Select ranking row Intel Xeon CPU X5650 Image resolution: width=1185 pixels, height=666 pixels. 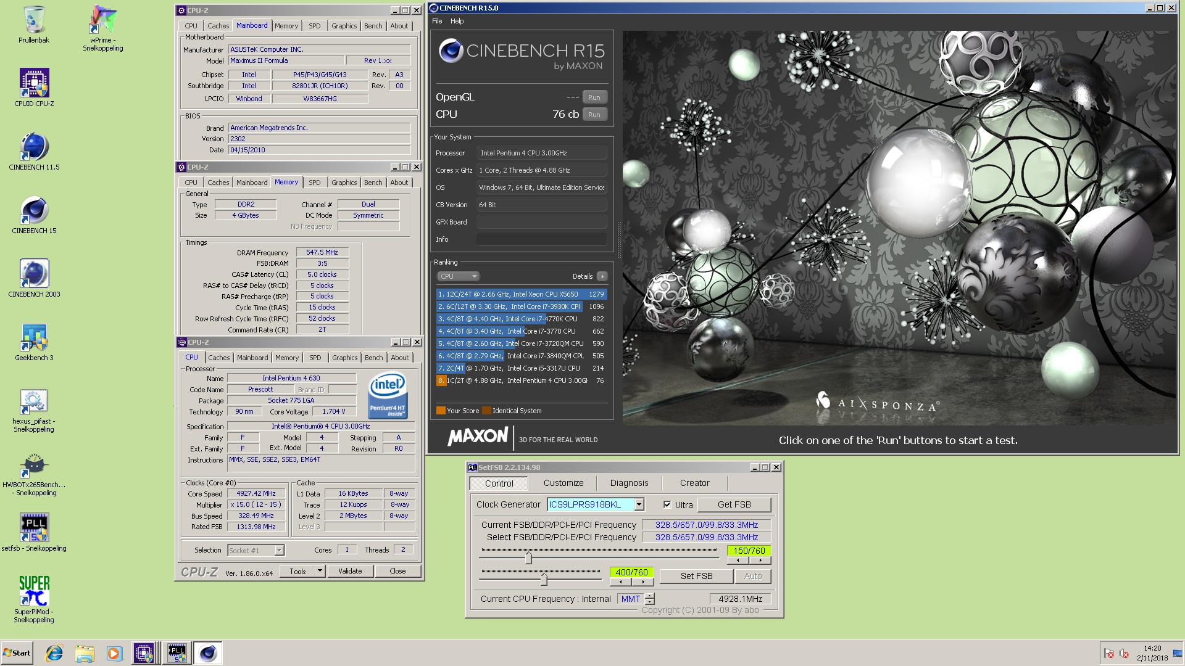click(x=521, y=294)
